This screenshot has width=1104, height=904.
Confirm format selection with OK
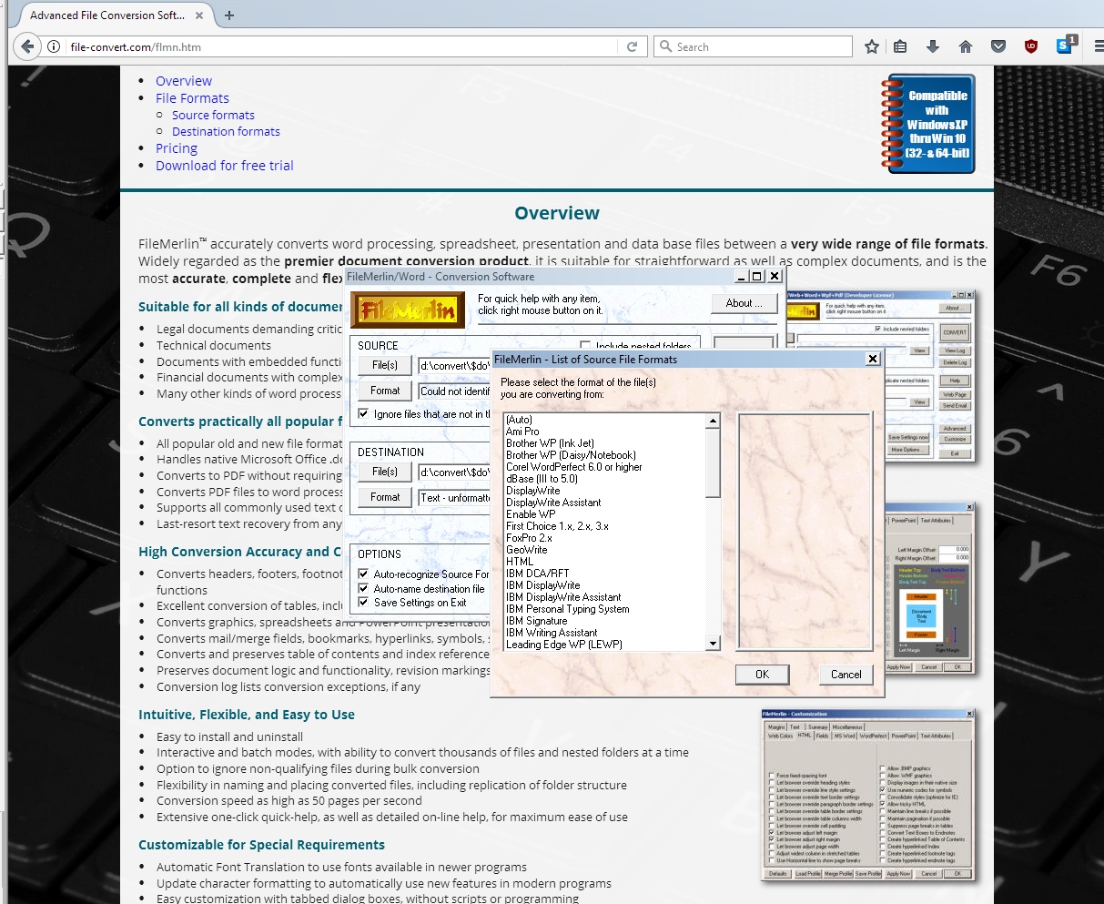[762, 675]
